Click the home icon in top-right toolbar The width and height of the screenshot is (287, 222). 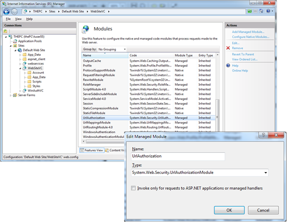261,11
